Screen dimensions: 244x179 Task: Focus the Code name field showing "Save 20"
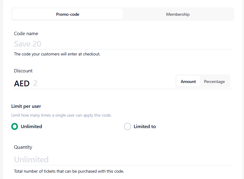(122, 44)
